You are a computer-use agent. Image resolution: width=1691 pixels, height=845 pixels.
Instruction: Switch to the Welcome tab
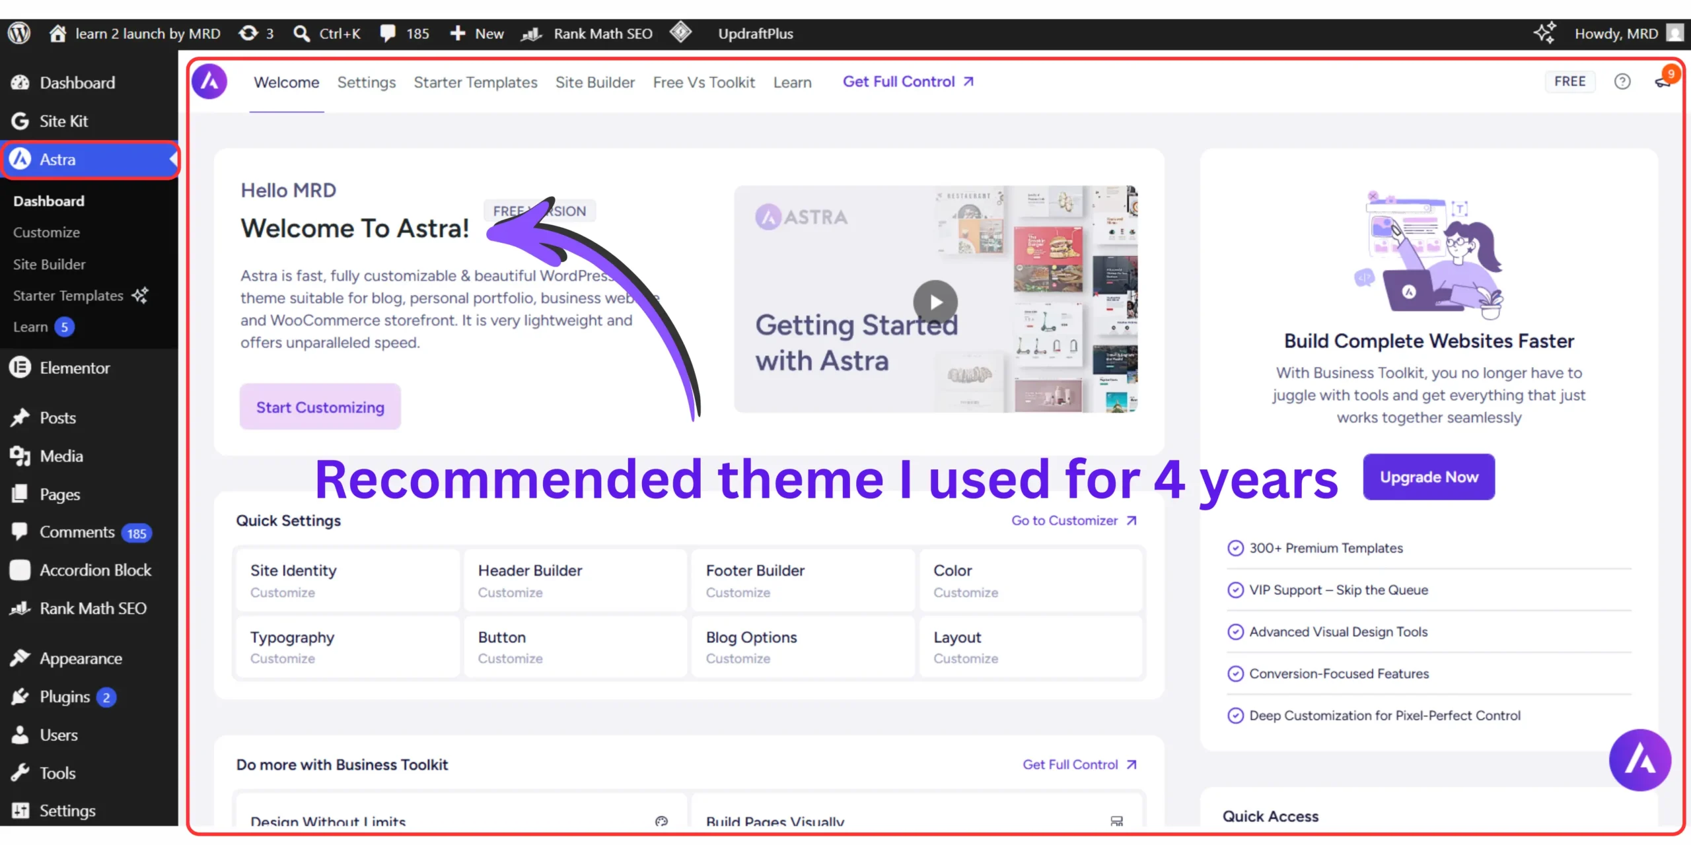point(286,83)
